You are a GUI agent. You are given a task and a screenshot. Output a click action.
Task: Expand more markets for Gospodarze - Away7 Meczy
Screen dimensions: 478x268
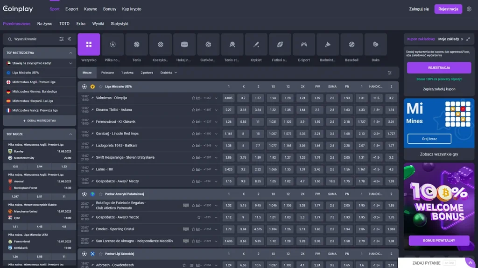pyautogui.click(x=216, y=181)
